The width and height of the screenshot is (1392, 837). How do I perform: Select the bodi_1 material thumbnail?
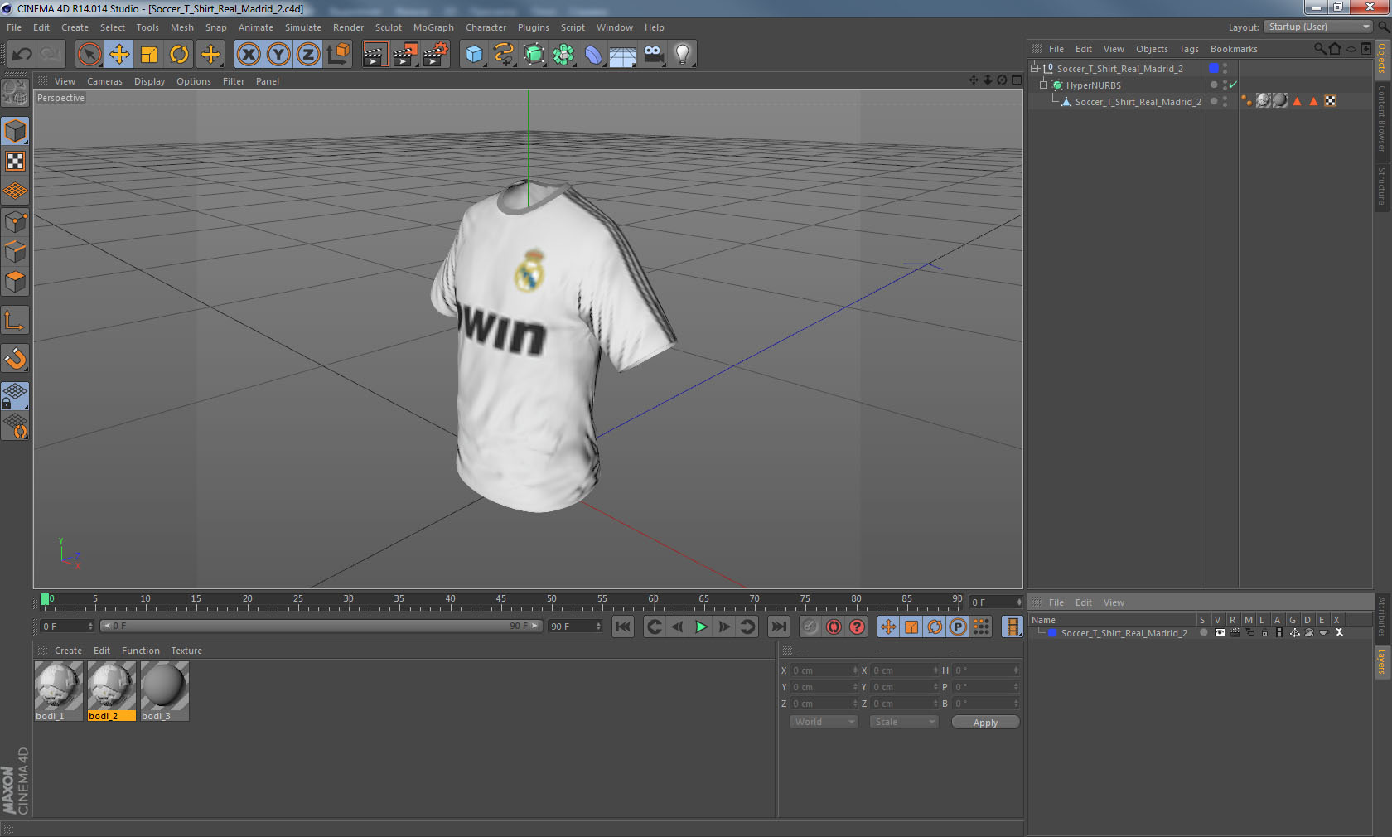(x=58, y=691)
